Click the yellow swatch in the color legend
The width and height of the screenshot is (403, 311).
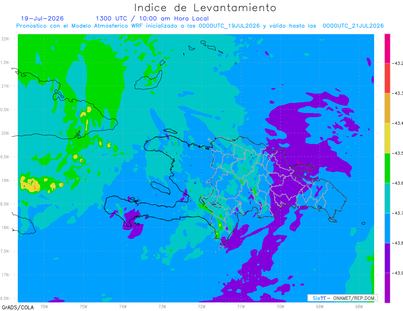coord(387,138)
